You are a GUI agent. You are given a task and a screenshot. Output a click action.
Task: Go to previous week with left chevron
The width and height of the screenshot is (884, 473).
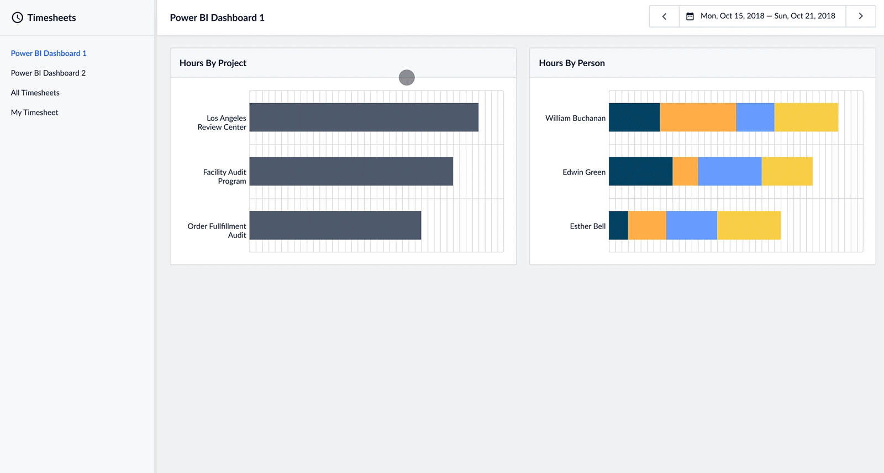[x=664, y=17]
